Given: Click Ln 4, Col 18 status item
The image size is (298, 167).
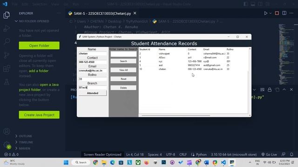Looking at the screenshot, I should (135, 154).
